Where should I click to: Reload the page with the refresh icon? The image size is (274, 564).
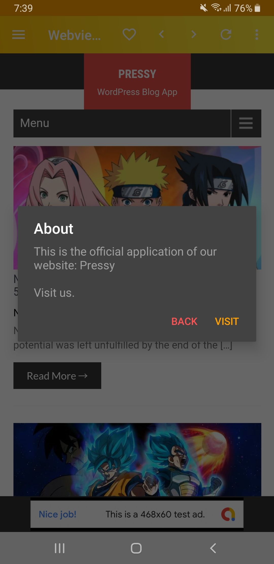click(x=226, y=34)
